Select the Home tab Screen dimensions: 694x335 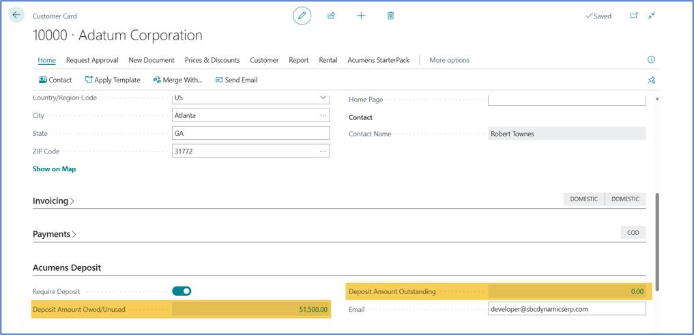[47, 60]
